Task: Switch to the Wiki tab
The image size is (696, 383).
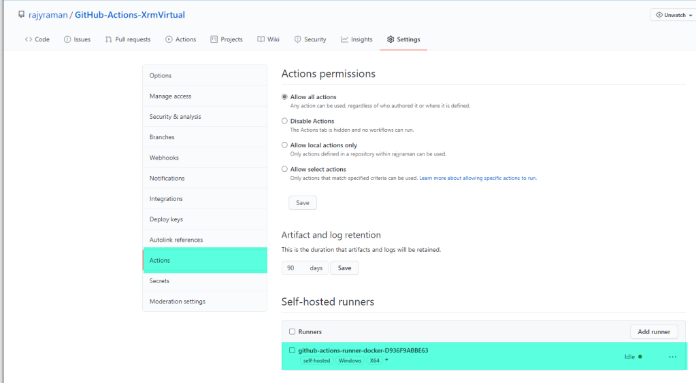Action: [x=268, y=39]
